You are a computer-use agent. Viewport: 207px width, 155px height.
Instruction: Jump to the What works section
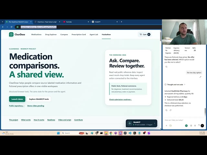[26, 120]
